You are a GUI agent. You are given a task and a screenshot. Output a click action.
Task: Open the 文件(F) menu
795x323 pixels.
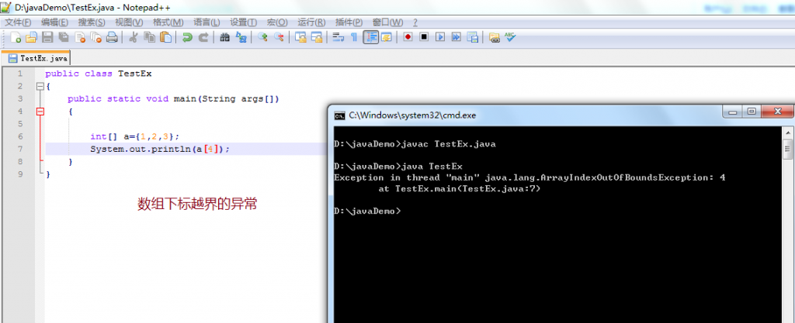pos(18,22)
